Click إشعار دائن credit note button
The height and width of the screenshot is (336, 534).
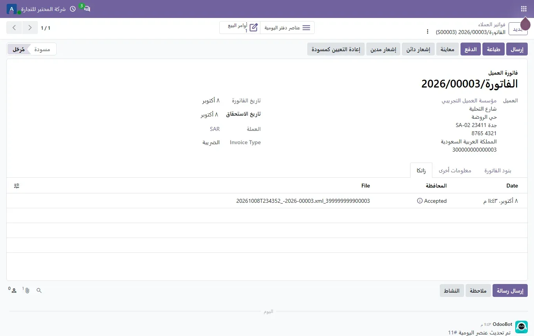[418, 49]
